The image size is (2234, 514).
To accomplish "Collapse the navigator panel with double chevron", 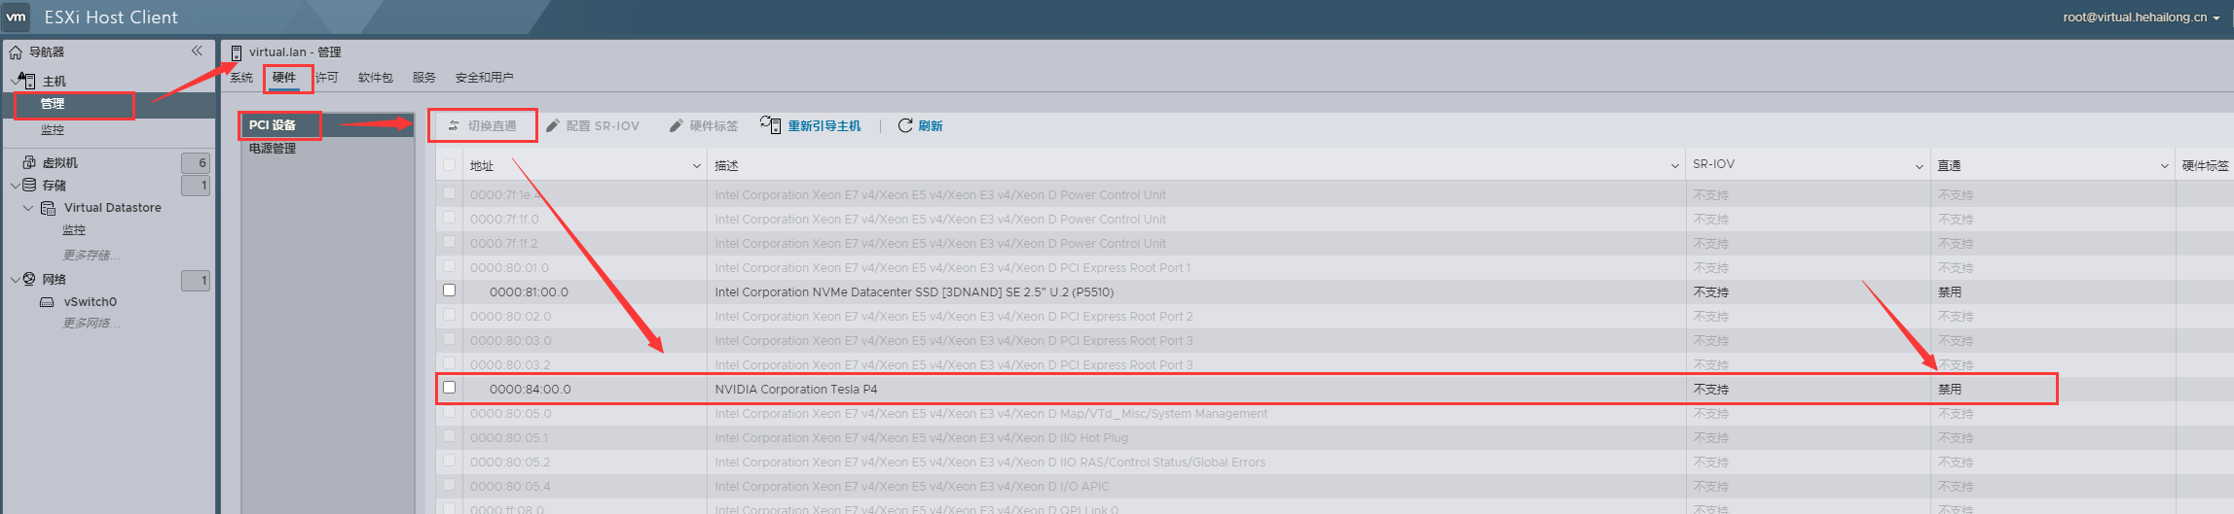I will point(197,51).
